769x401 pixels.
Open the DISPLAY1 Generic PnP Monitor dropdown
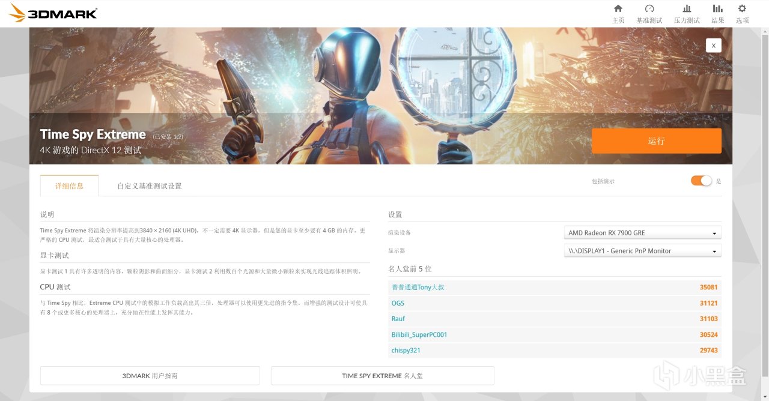[x=642, y=251]
